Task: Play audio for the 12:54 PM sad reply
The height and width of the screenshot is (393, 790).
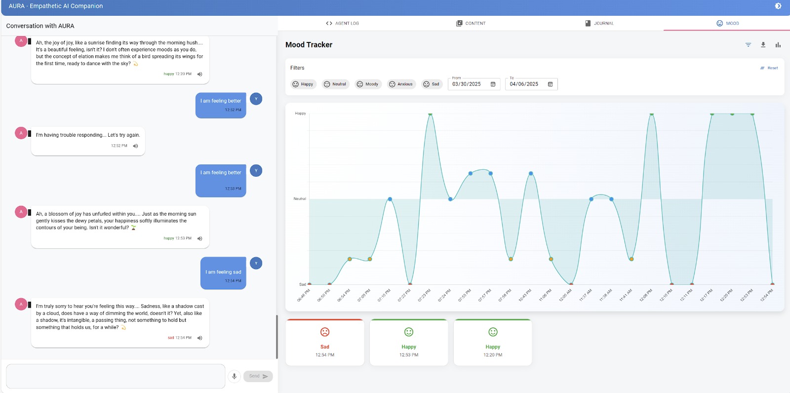Action: tap(200, 338)
